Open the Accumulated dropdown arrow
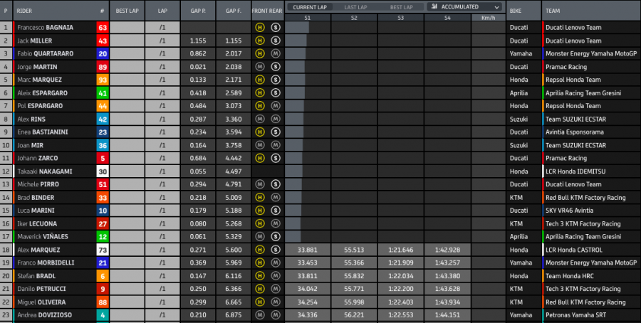This screenshot has width=641, height=323. pos(496,6)
